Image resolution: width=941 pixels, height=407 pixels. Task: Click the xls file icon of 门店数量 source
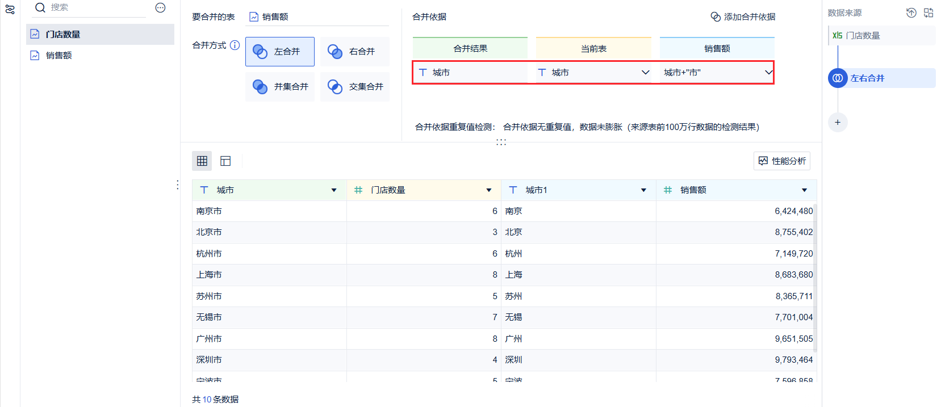coord(837,35)
